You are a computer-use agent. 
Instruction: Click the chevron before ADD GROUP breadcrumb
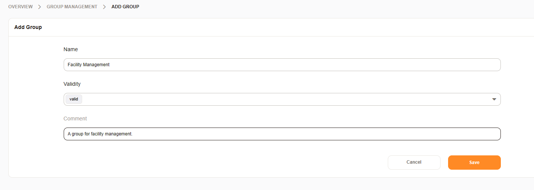point(104,7)
